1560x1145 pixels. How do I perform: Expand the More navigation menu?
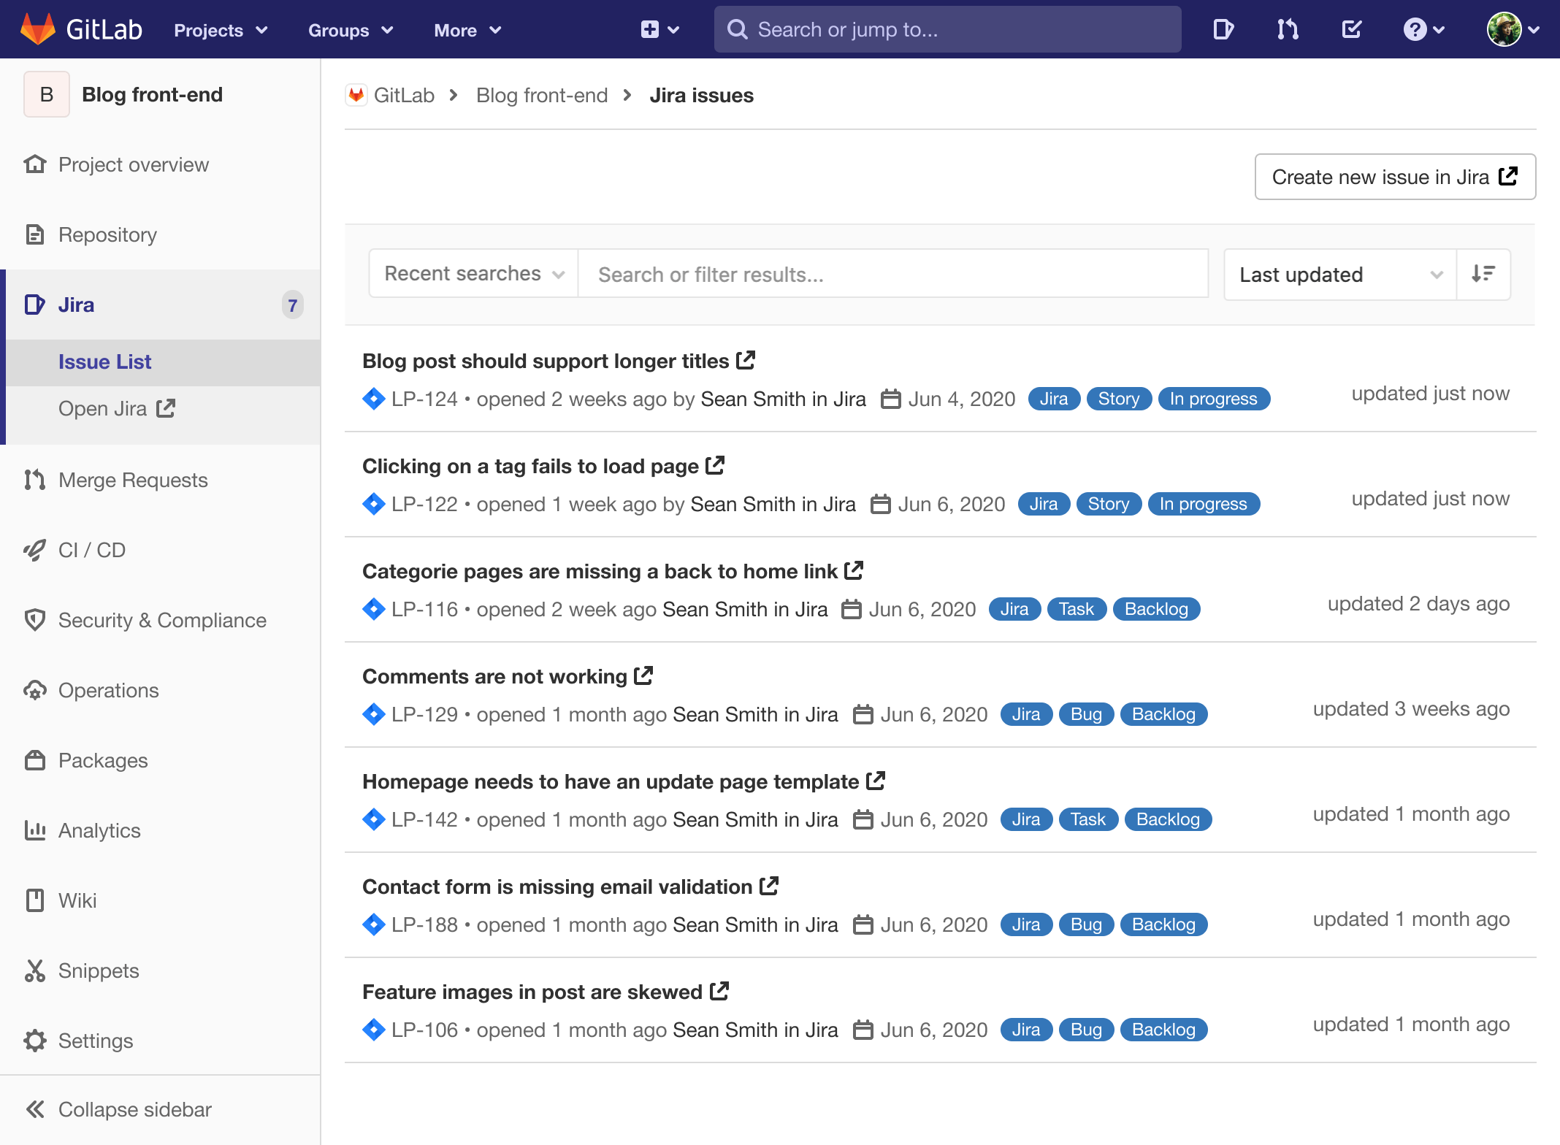pyautogui.click(x=467, y=29)
